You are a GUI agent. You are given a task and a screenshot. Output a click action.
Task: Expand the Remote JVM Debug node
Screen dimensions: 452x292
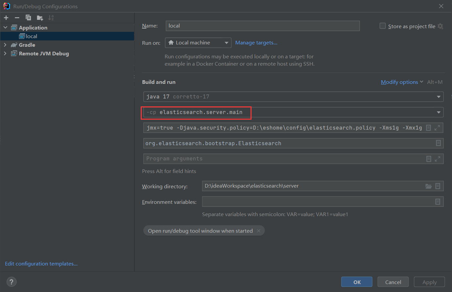point(5,53)
